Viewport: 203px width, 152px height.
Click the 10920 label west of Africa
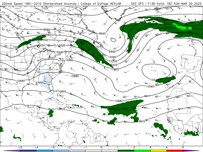tap(141, 121)
